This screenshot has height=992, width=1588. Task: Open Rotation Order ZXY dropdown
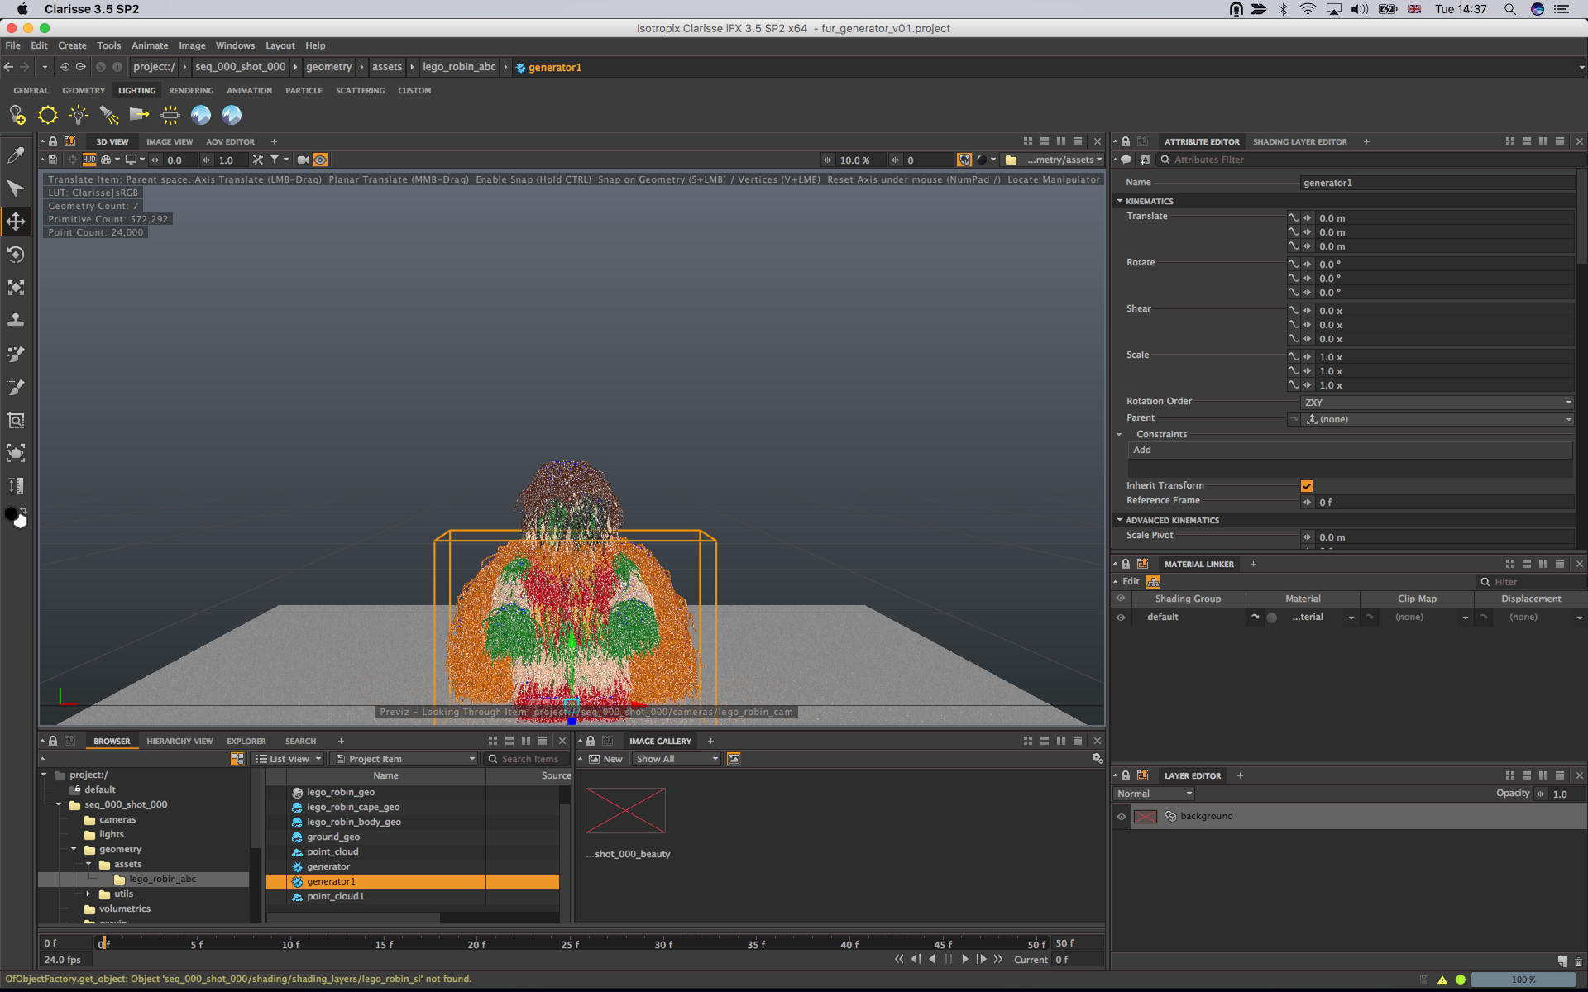click(1437, 403)
